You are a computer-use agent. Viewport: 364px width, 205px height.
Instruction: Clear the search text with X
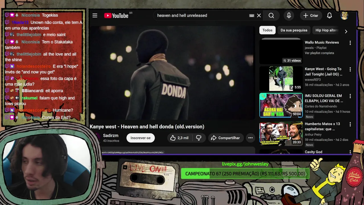click(x=259, y=15)
